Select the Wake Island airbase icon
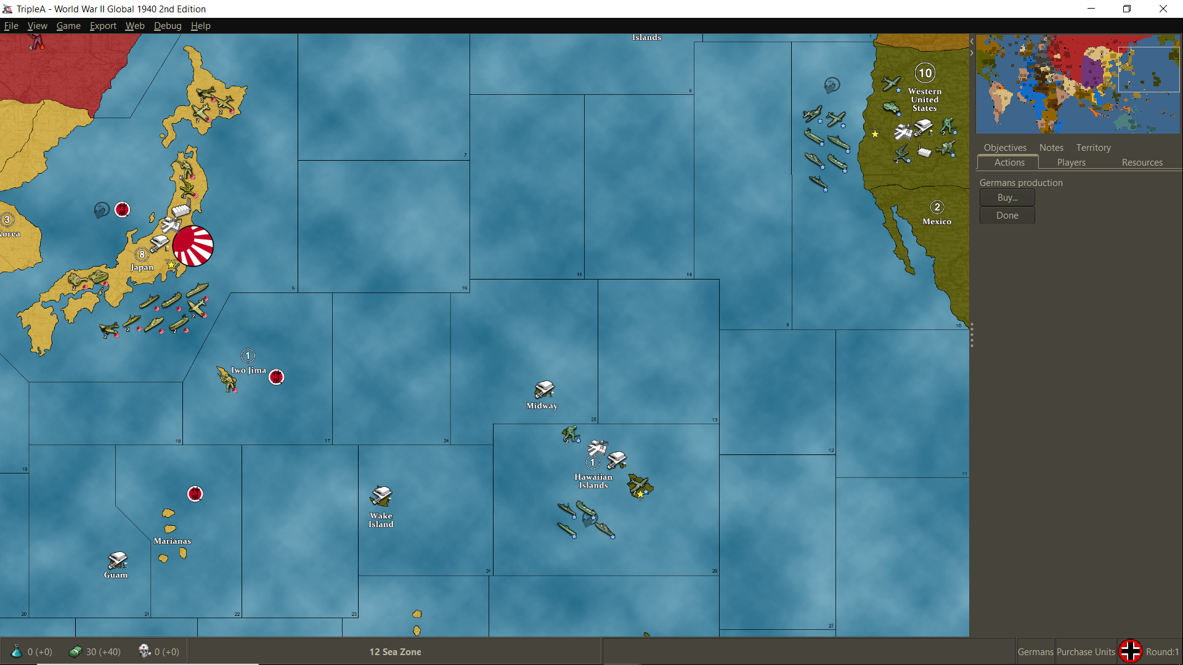1183x665 pixels. [381, 496]
